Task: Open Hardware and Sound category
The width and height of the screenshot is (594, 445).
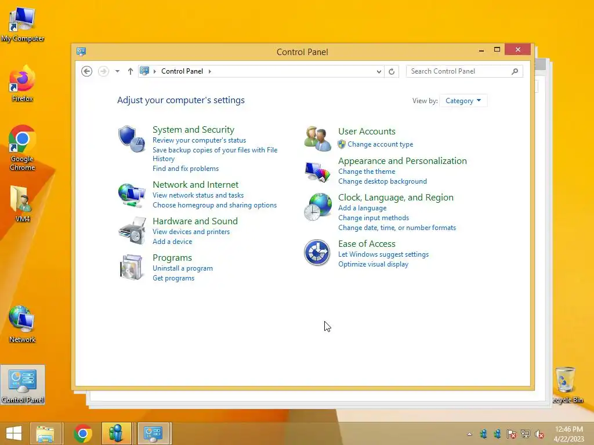Action: pos(195,221)
